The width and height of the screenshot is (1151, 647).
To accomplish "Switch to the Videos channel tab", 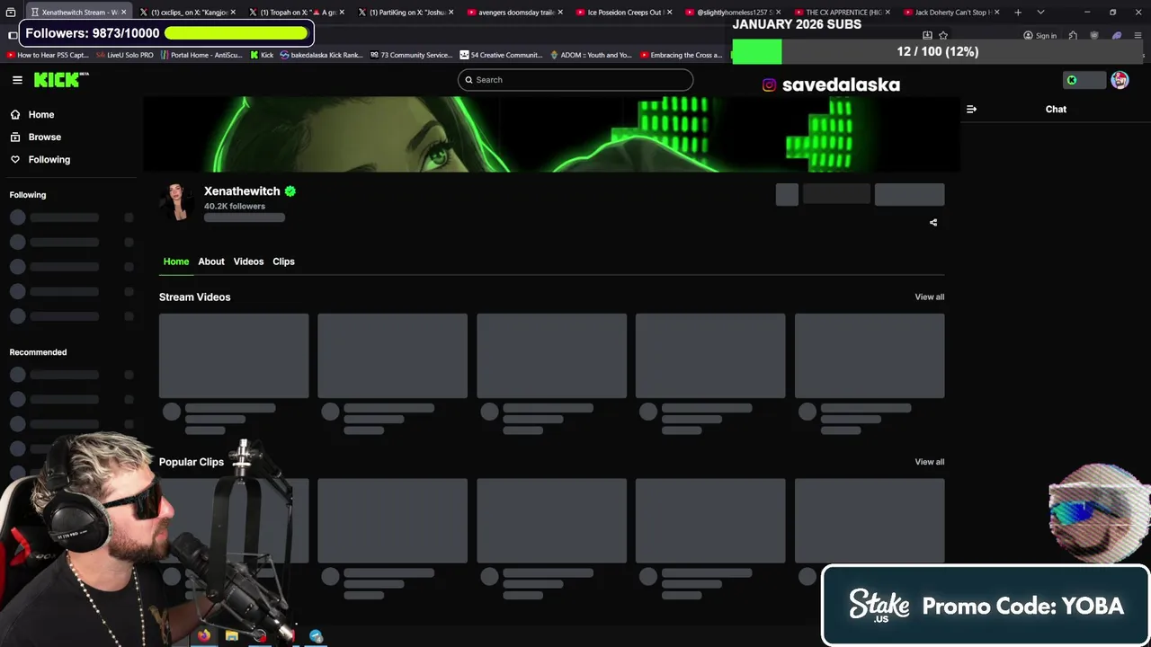I will pyautogui.click(x=248, y=261).
